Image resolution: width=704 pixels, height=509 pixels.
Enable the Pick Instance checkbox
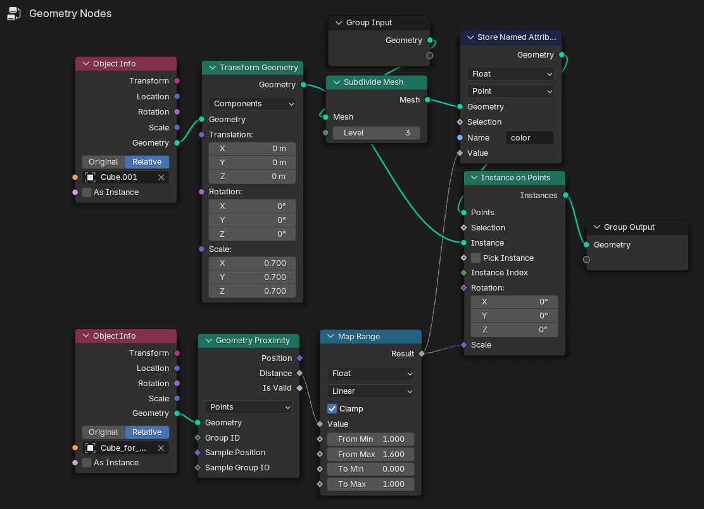point(476,258)
